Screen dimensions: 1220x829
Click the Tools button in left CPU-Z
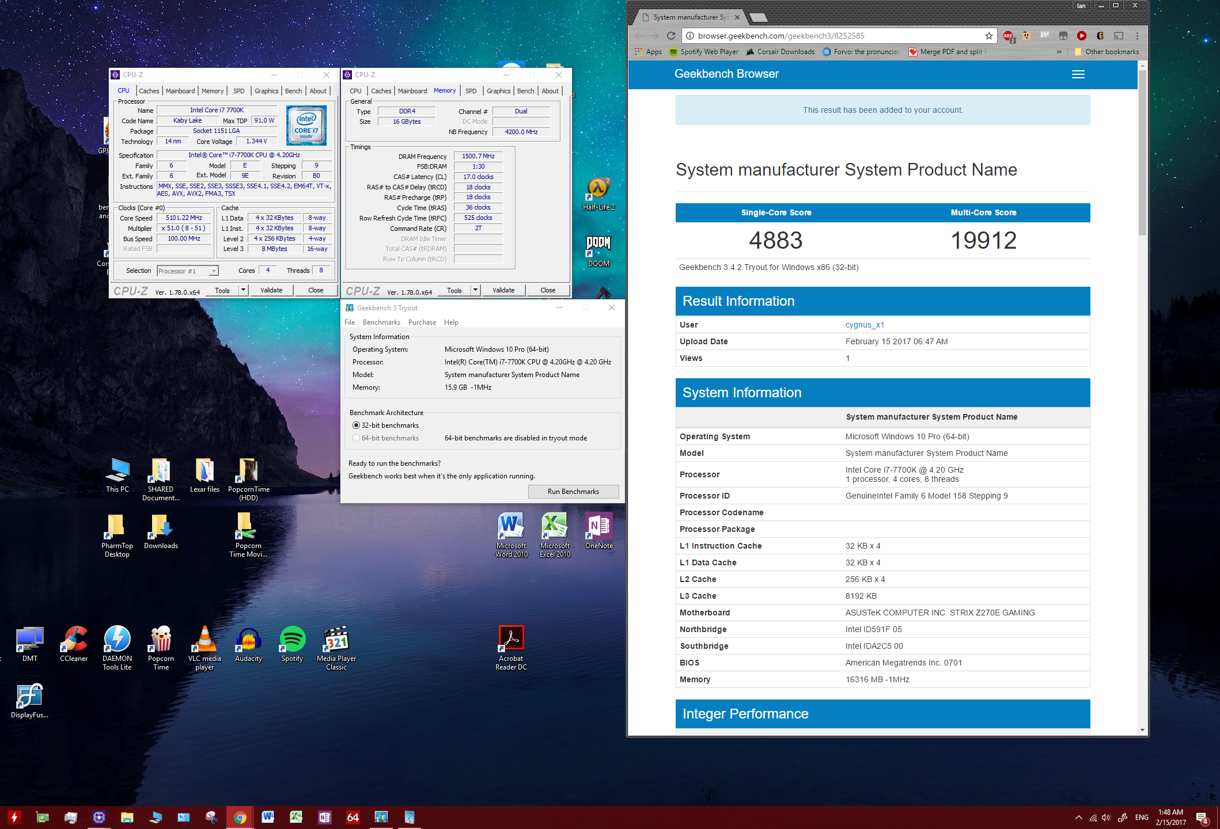point(222,290)
